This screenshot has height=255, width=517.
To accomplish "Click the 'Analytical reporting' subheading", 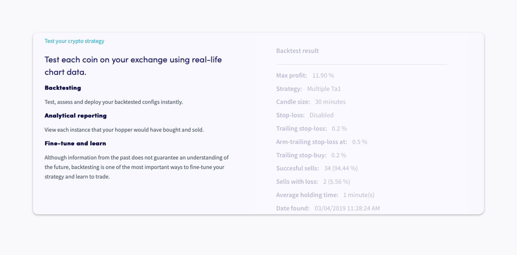I will (76, 116).
